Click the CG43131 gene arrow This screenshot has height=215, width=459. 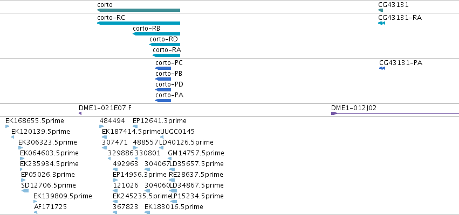coord(380,10)
